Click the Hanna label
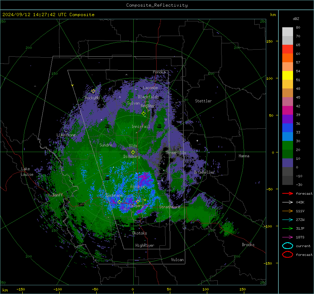 tap(244, 156)
